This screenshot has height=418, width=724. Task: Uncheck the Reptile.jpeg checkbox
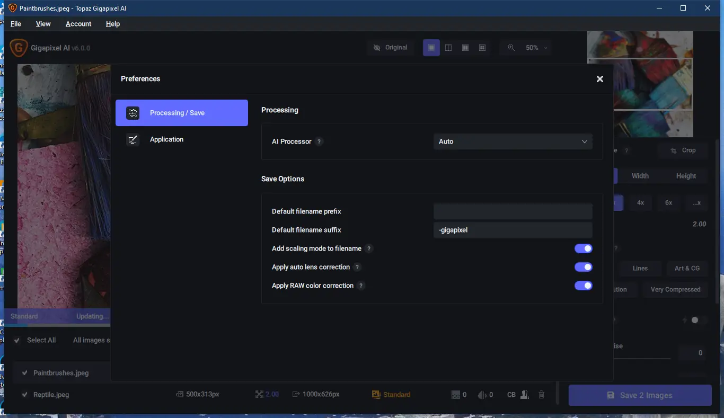[24, 395]
